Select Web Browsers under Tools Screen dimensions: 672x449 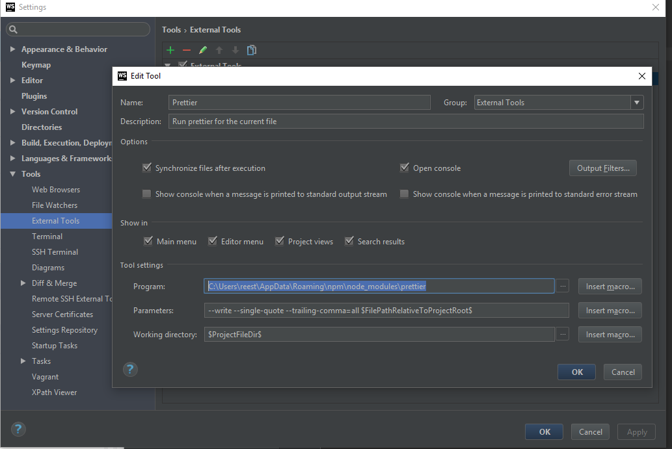pos(56,189)
